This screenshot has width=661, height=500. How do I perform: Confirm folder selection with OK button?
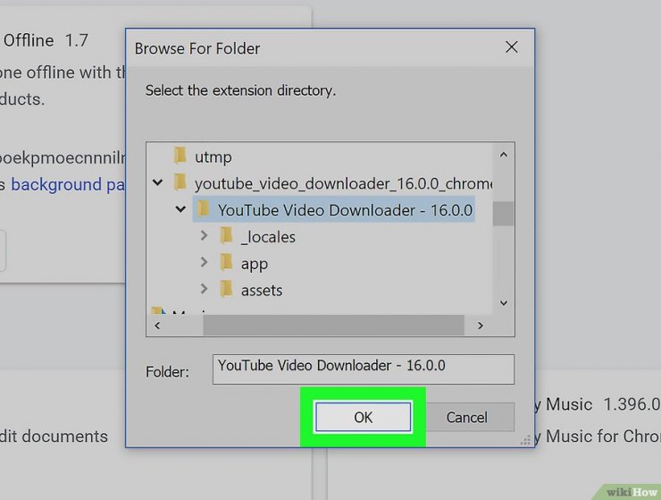(x=363, y=417)
